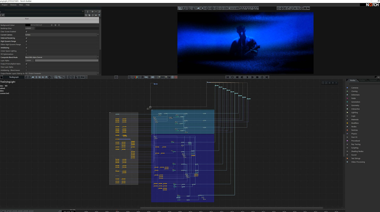Select the Nodegraph tab

click(14, 77)
